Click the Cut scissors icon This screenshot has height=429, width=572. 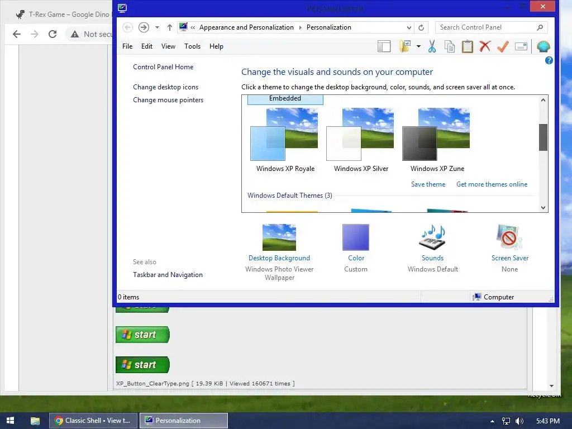(432, 46)
